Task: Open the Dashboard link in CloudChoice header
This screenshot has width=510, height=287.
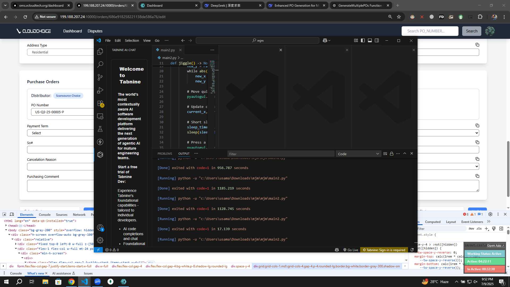Action: (73, 31)
